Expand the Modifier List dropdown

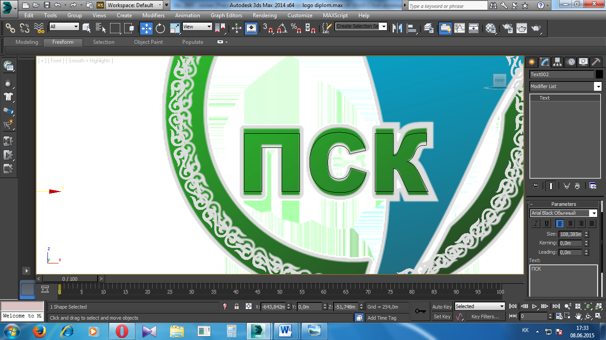pyautogui.click(x=566, y=86)
